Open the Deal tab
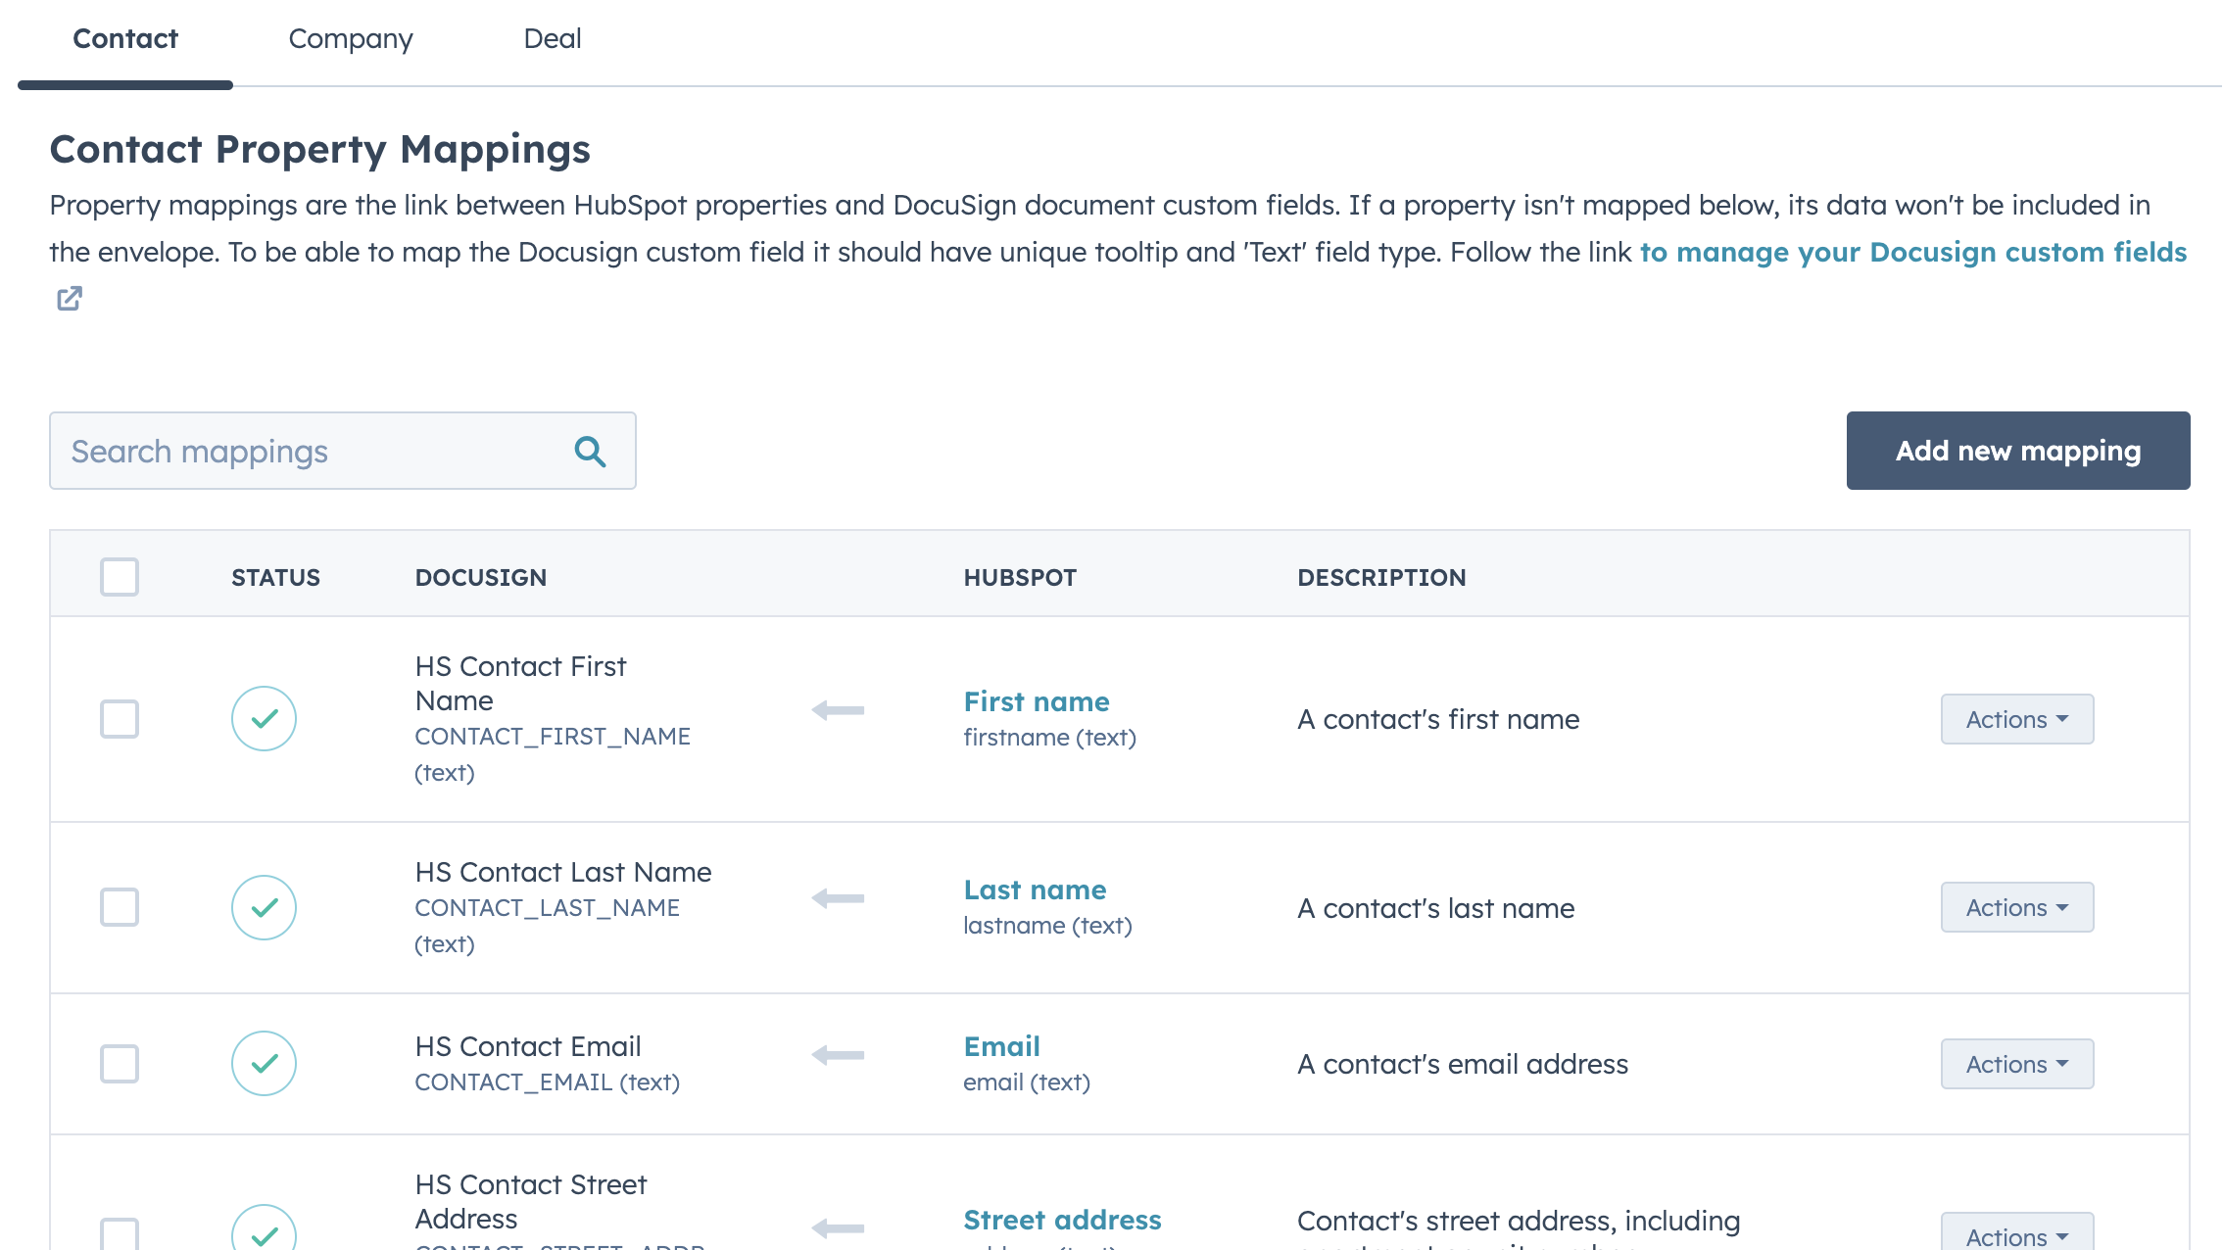Screen dimensions: 2223x1250 552,39
